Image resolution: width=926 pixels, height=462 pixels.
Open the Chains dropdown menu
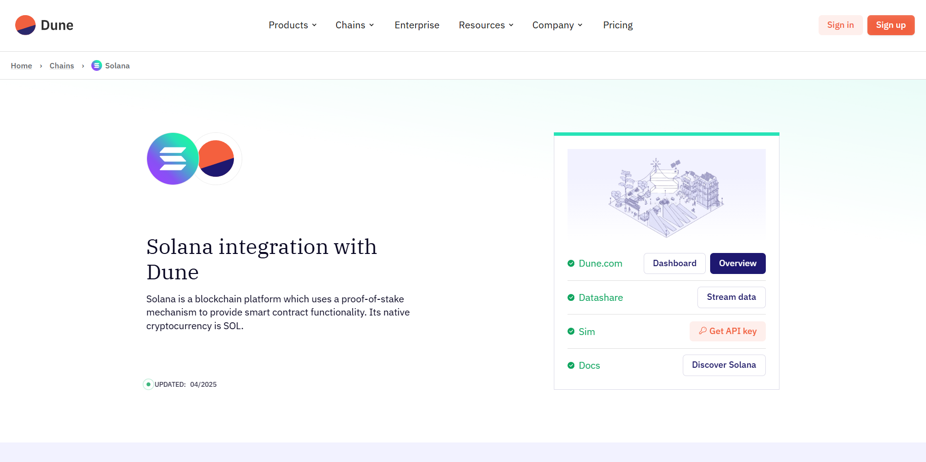(x=355, y=25)
